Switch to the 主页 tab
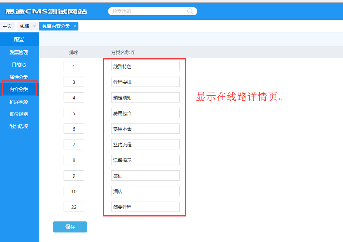Screen dimensions: 343x242 pos(7,26)
